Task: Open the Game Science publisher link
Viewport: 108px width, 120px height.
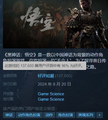Action: coord(51,99)
